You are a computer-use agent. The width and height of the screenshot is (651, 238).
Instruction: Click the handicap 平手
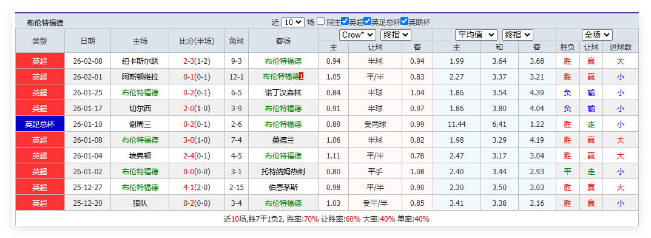point(376,172)
